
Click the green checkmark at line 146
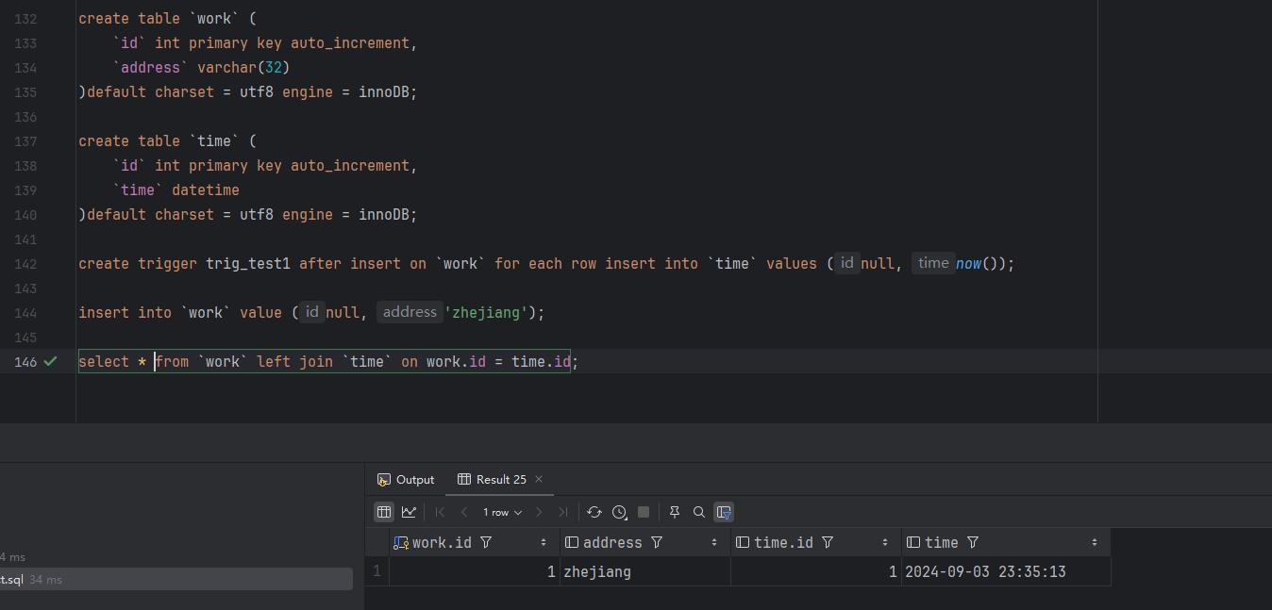tap(51, 361)
